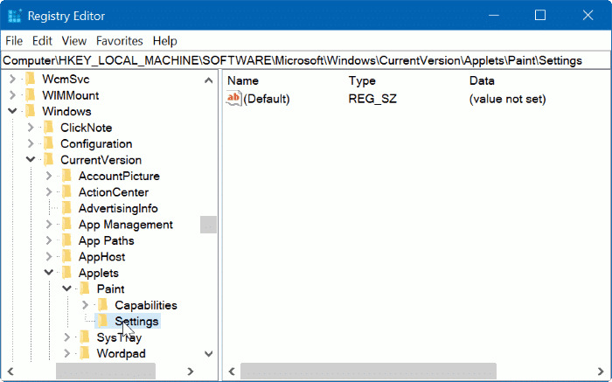This screenshot has height=382, width=612.
Task: Expand the WIMMount key
Action: tap(12, 95)
